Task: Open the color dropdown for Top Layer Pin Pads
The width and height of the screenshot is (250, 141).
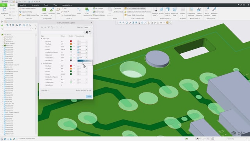Action: click(74, 41)
